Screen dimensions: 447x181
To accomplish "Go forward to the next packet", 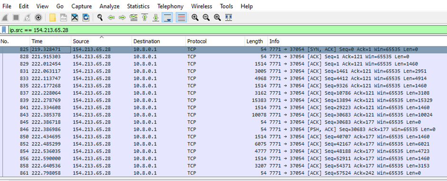I will point(122,18).
